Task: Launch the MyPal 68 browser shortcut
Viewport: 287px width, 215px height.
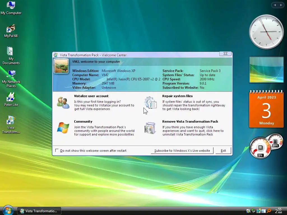Action: [11, 31]
